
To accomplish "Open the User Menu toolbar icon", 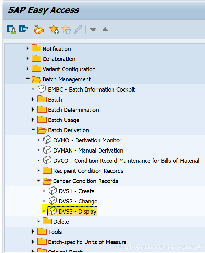I will (x=12, y=30).
